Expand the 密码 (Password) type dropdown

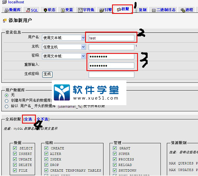tap(83, 56)
